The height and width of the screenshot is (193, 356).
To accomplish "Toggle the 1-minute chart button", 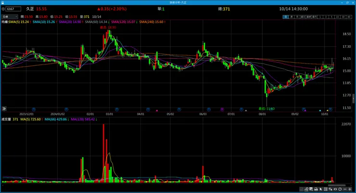I will (x=320, y=17).
